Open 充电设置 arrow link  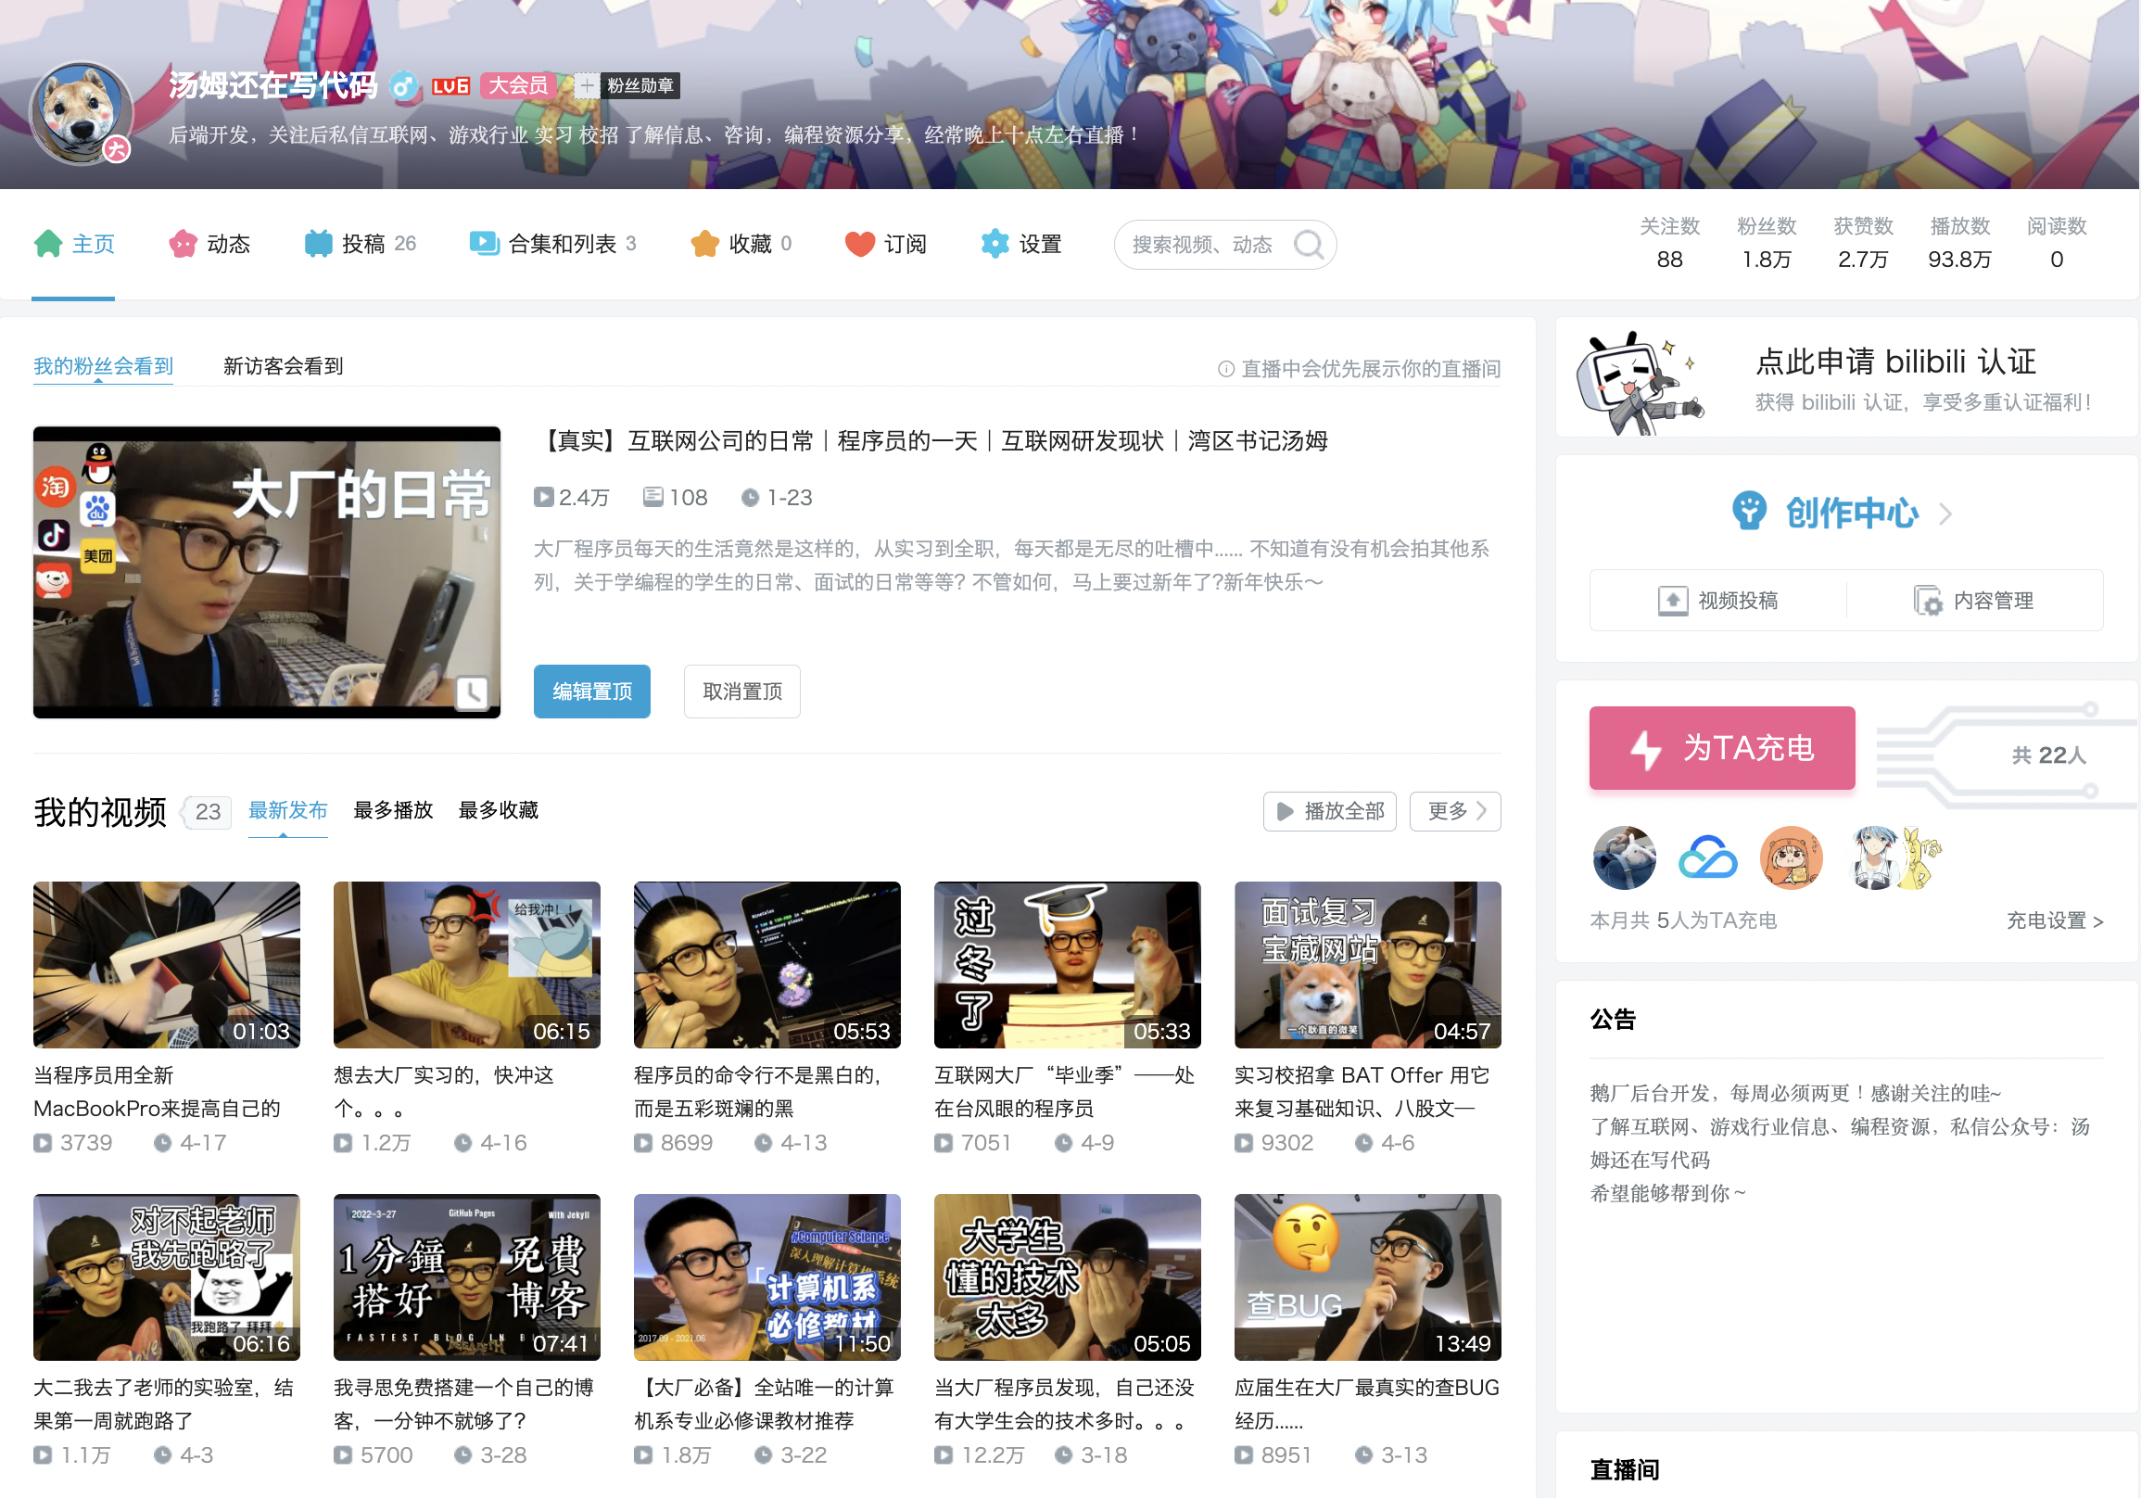tap(2054, 920)
